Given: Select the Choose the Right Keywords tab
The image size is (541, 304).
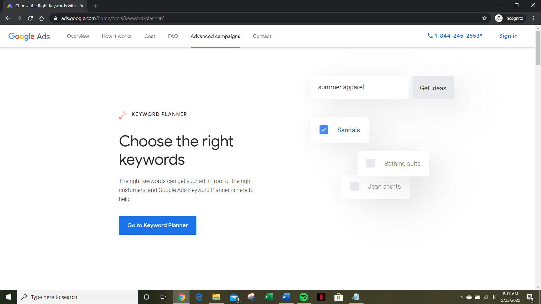Looking at the screenshot, I should point(45,6).
